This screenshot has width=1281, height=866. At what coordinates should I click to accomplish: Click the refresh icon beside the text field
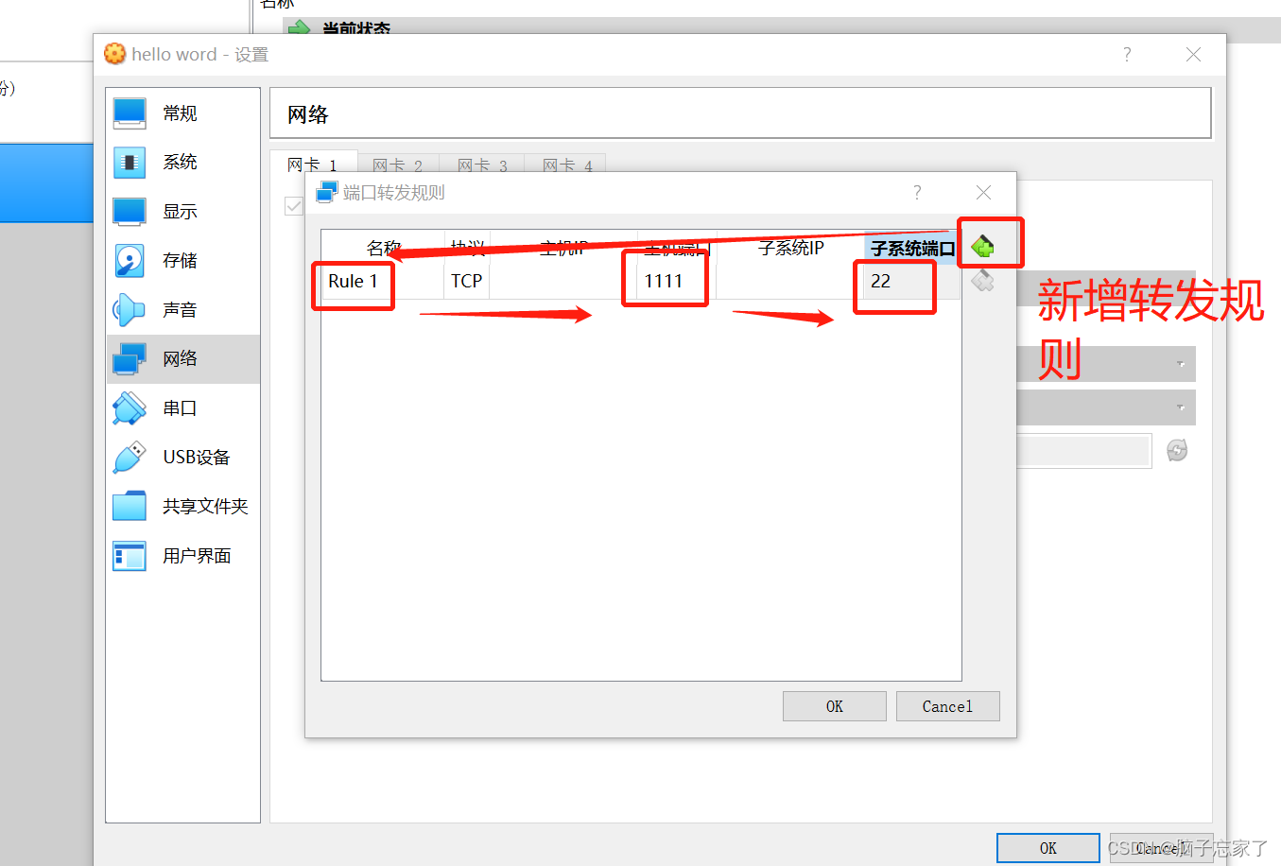click(1176, 450)
